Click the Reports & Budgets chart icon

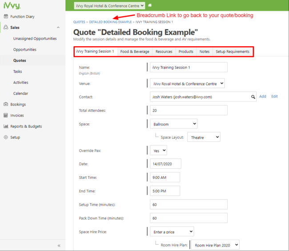(6, 126)
